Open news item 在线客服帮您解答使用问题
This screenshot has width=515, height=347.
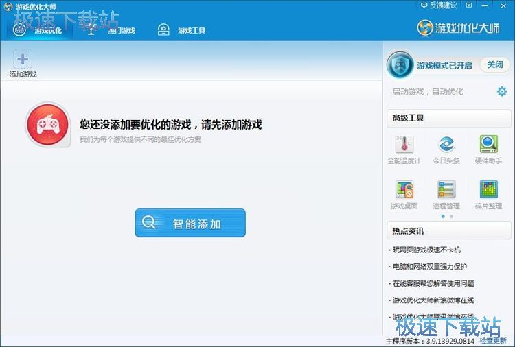(x=433, y=283)
